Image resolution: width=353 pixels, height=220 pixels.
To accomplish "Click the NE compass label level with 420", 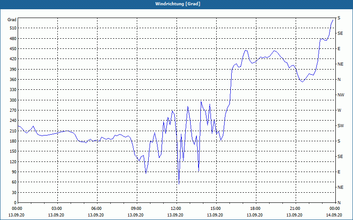I will (x=340, y=64).
